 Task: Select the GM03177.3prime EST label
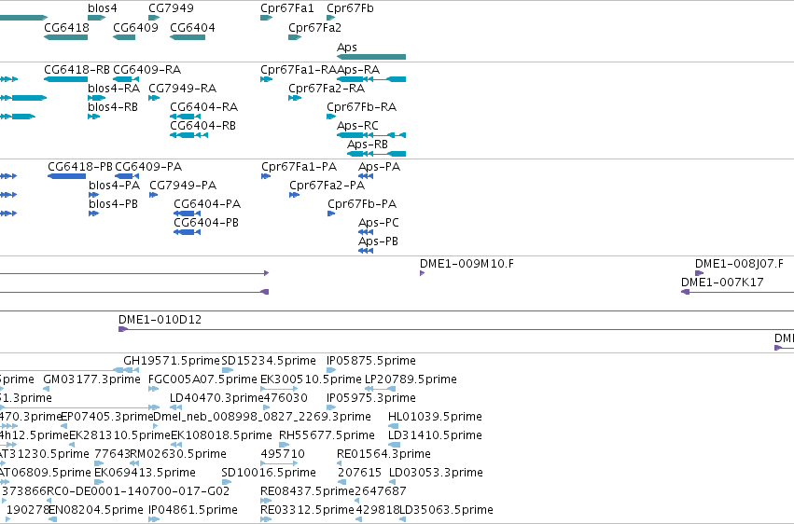pyautogui.click(x=91, y=379)
